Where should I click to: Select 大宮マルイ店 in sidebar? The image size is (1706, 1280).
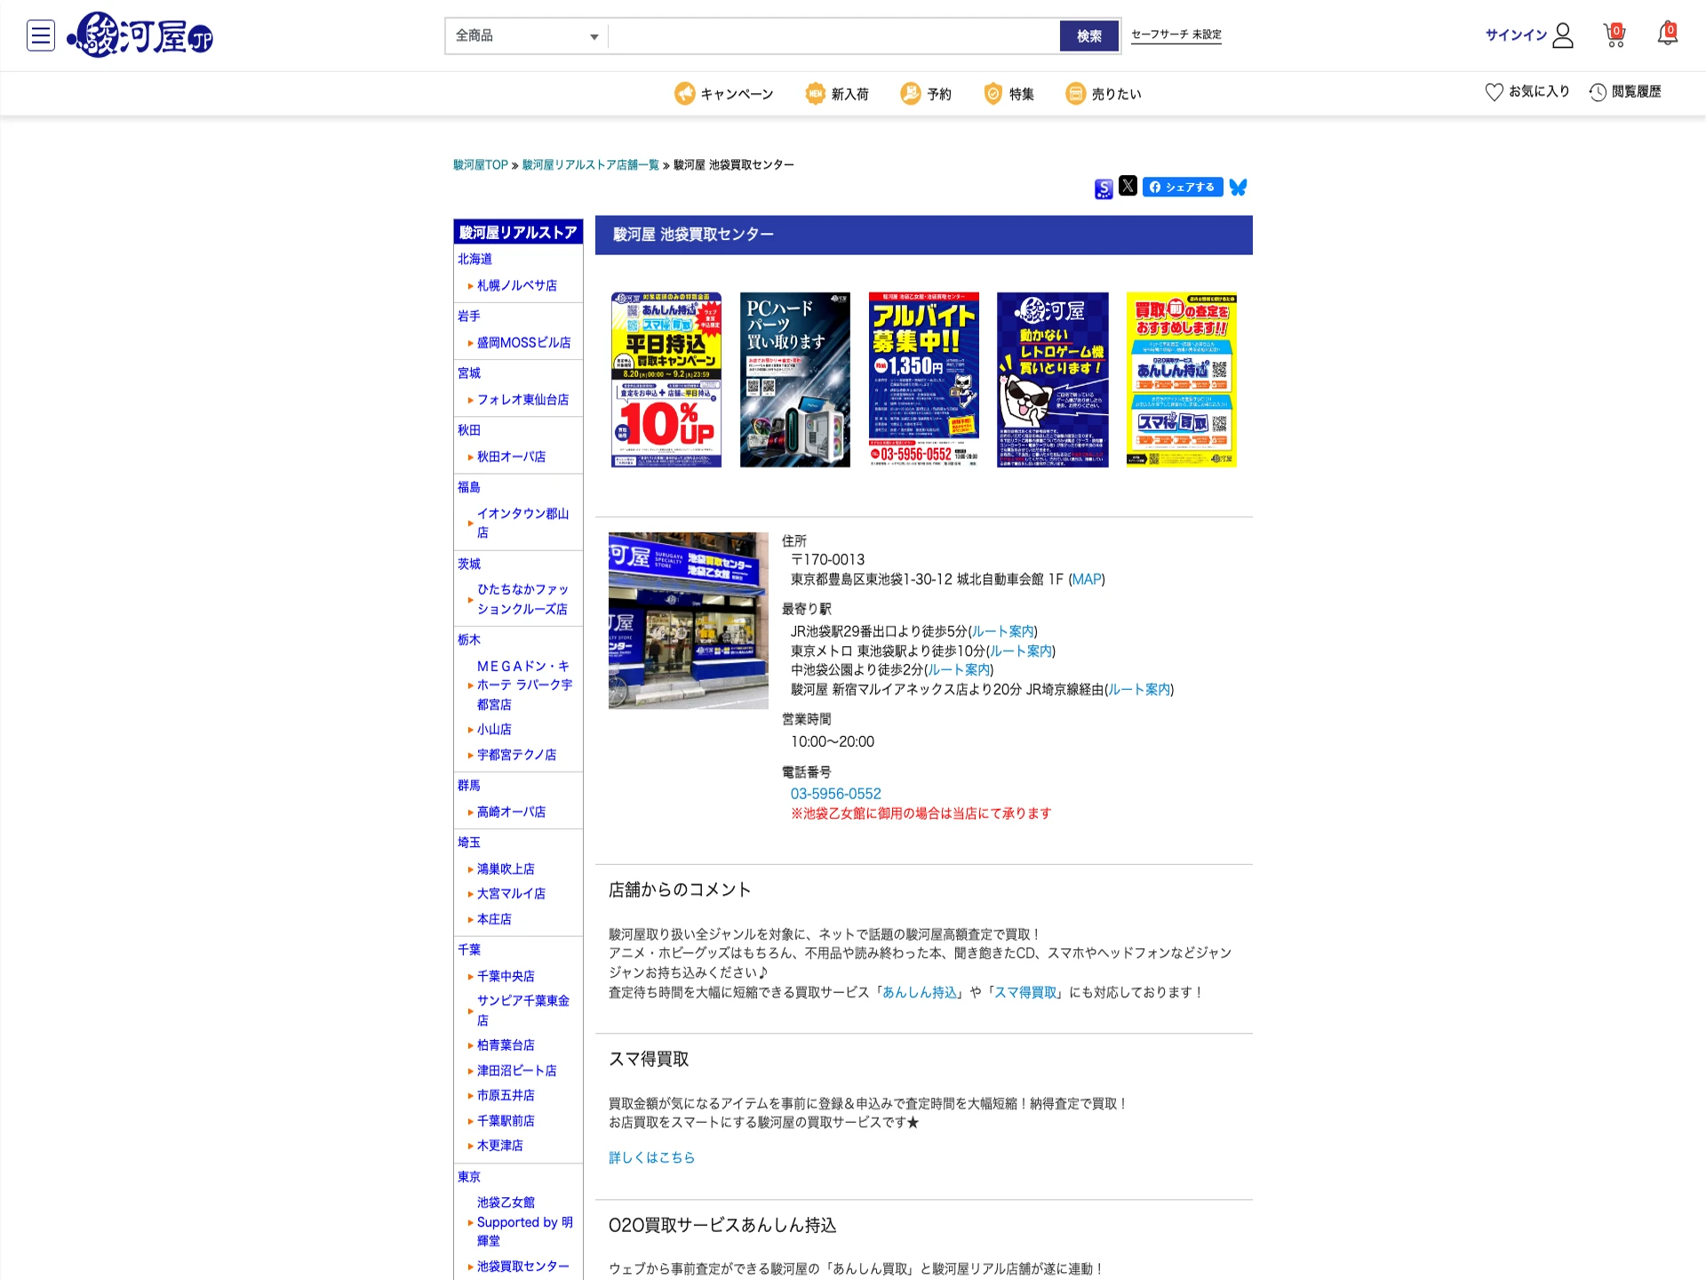tap(512, 894)
